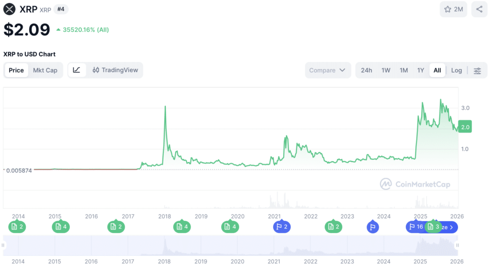The width and height of the screenshot is (489, 273).
Task: Open mid-2022 news marker showing 2
Action: 333,227
